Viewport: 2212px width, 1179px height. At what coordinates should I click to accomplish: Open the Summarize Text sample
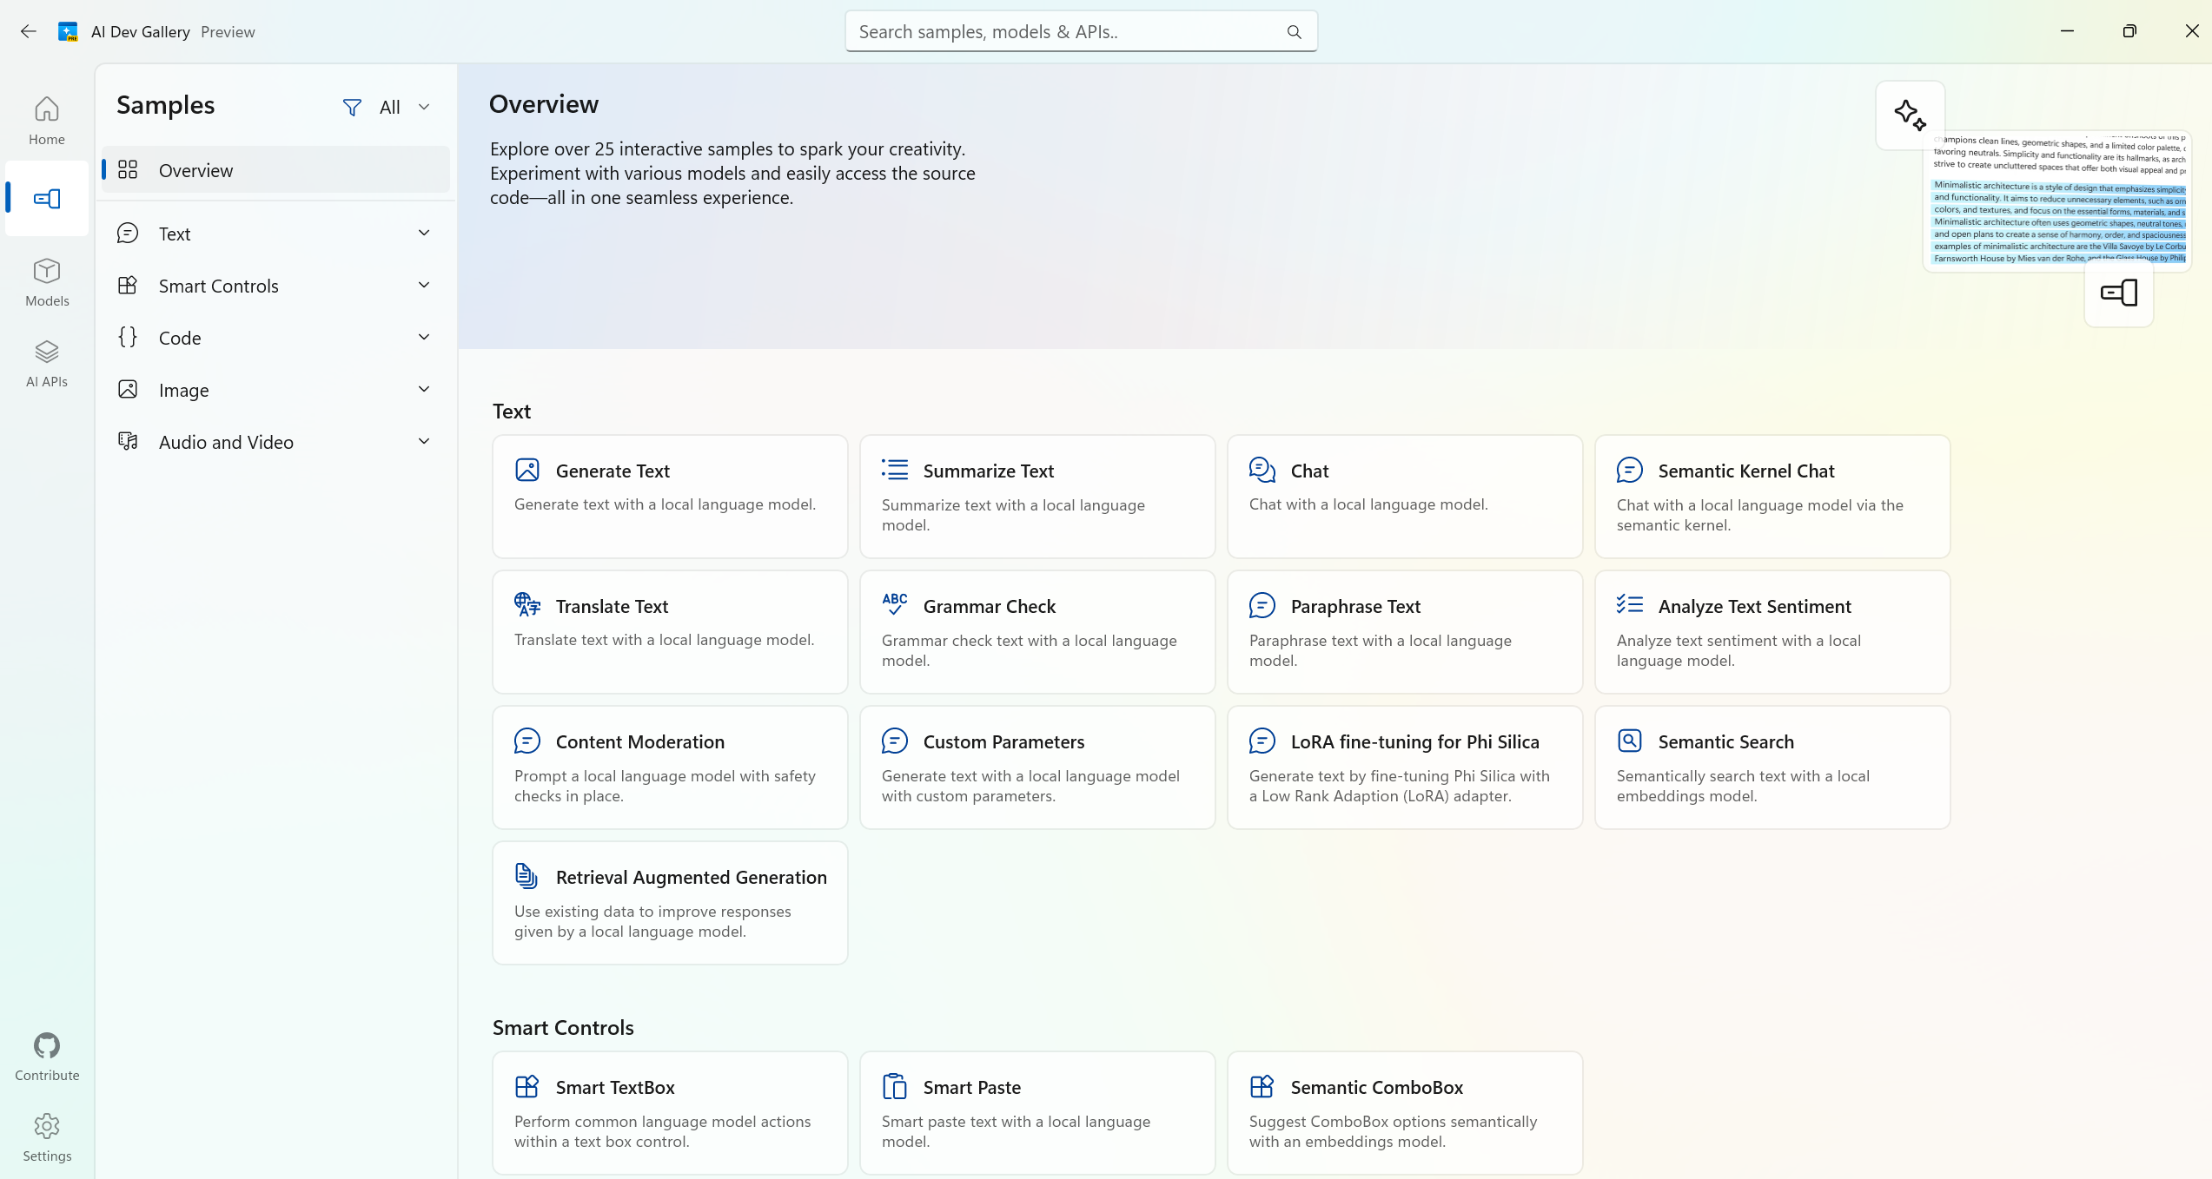(1037, 497)
